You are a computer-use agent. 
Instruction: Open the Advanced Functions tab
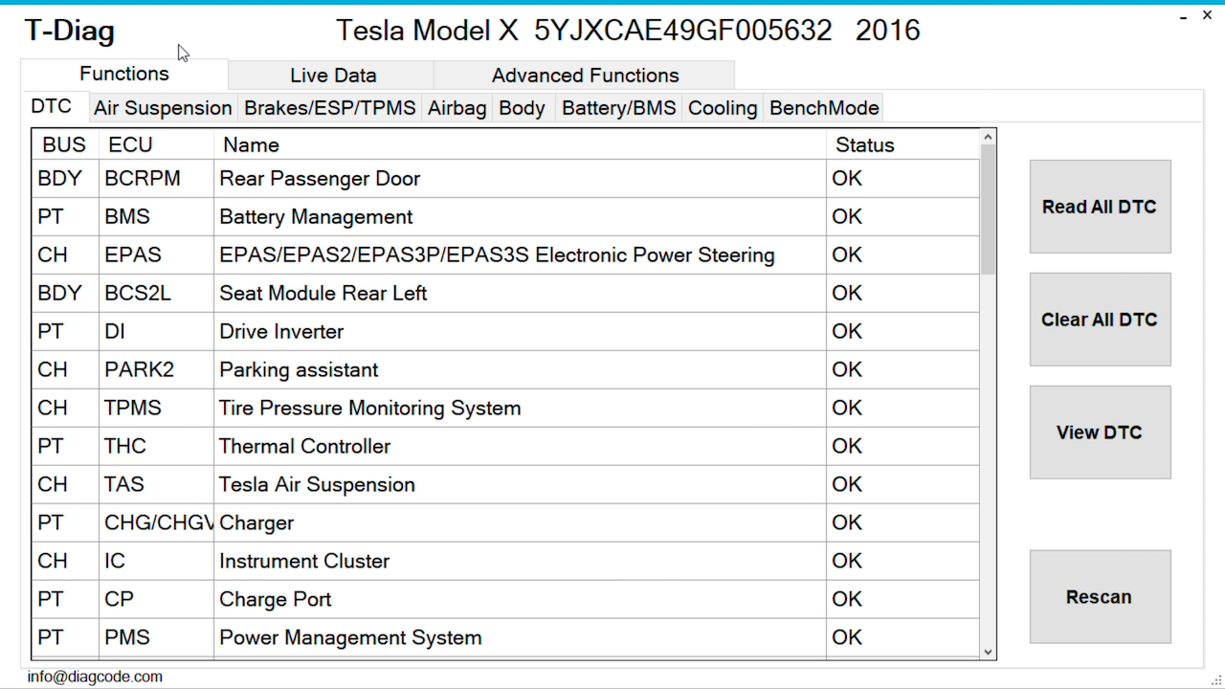[x=585, y=76]
